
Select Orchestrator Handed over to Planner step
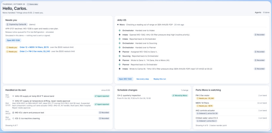click(139, 47)
